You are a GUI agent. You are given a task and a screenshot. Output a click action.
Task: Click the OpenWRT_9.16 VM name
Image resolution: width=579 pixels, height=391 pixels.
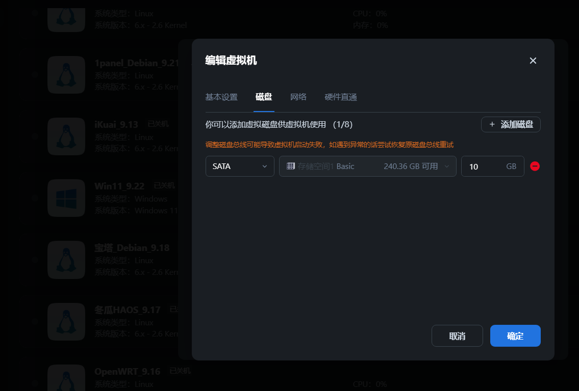tap(128, 372)
